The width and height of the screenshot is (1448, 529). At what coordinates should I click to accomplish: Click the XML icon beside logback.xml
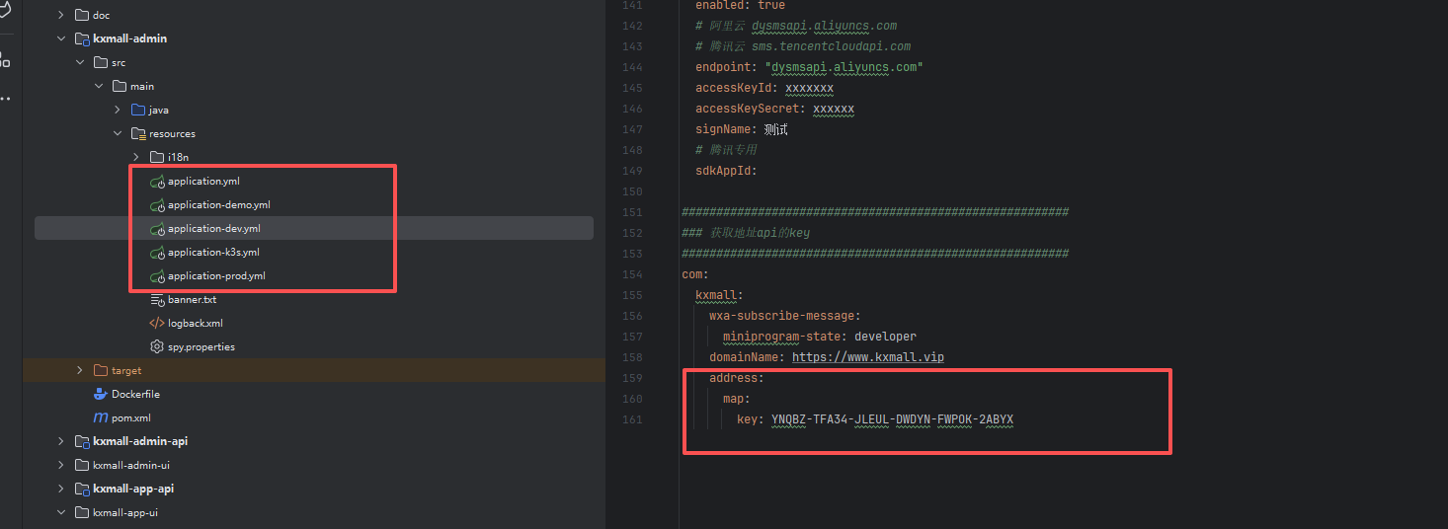[156, 324]
